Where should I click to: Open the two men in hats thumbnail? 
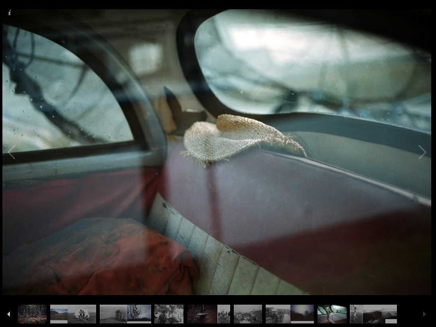169,314
